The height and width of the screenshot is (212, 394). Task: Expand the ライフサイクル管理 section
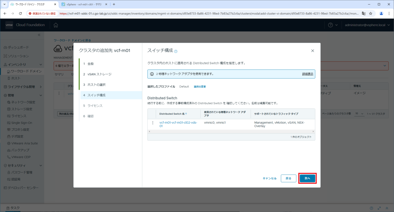pos(41,87)
